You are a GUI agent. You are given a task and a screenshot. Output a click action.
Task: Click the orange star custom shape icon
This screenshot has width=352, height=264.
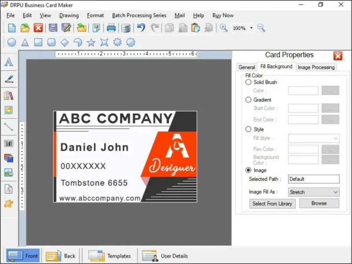pos(9,203)
